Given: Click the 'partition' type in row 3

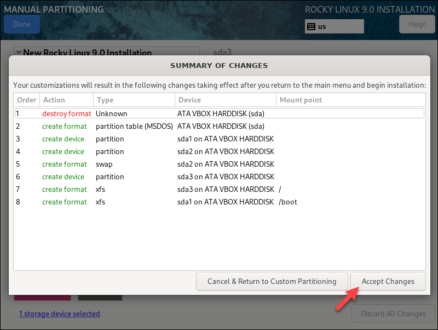Looking at the screenshot, I should point(110,139).
